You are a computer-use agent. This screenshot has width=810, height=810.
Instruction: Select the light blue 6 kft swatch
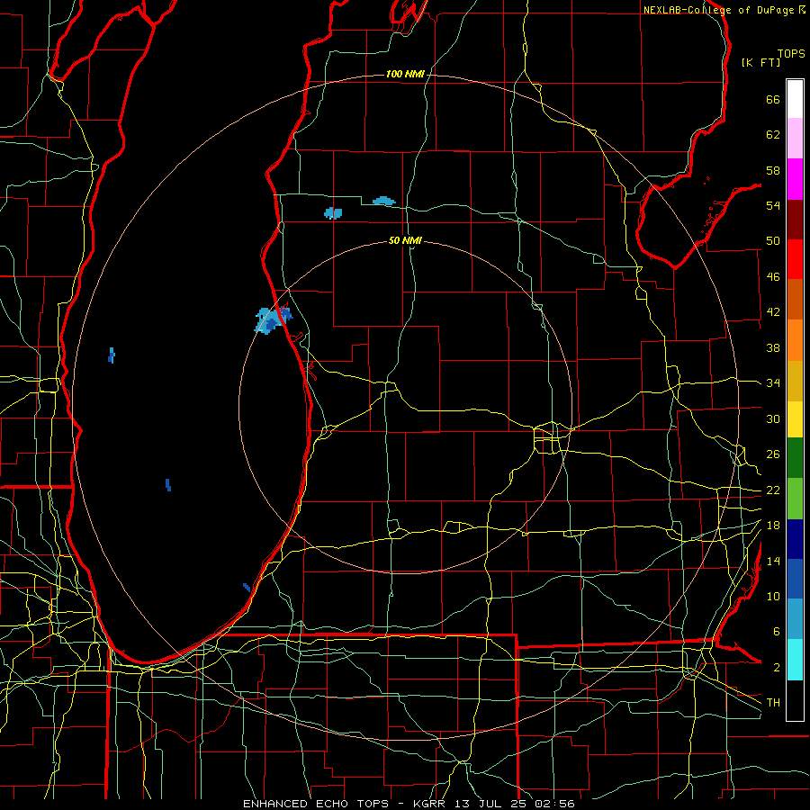[795, 619]
